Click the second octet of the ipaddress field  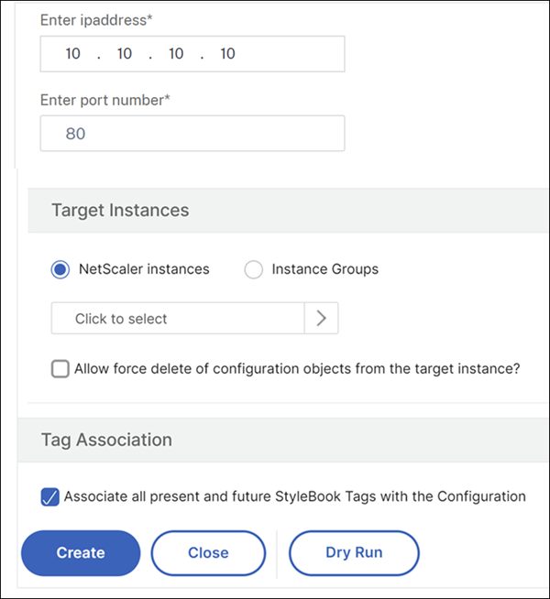[x=125, y=54]
